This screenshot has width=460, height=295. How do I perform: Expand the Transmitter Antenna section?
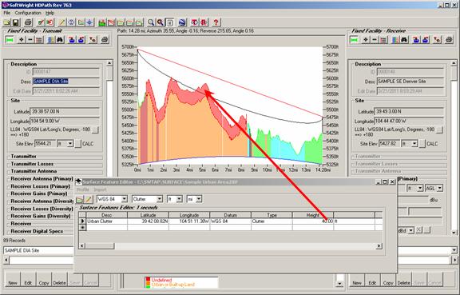tap(34, 171)
